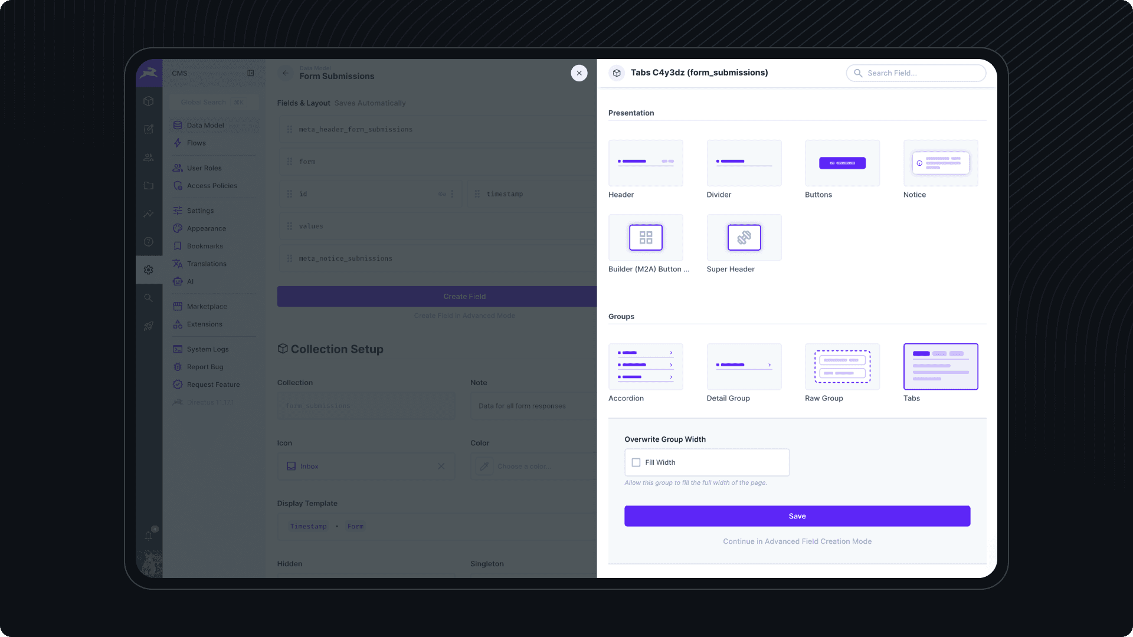Click Create Field in Advanced Mode
Viewport: 1133px width, 637px height.
pos(464,316)
